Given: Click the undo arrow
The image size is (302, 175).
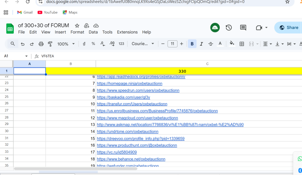Looking at the screenshot, I should point(22,44).
